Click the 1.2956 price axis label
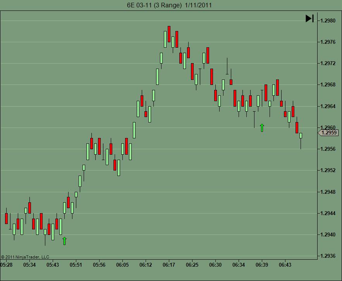The width and height of the screenshot is (342, 281). coord(328,149)
